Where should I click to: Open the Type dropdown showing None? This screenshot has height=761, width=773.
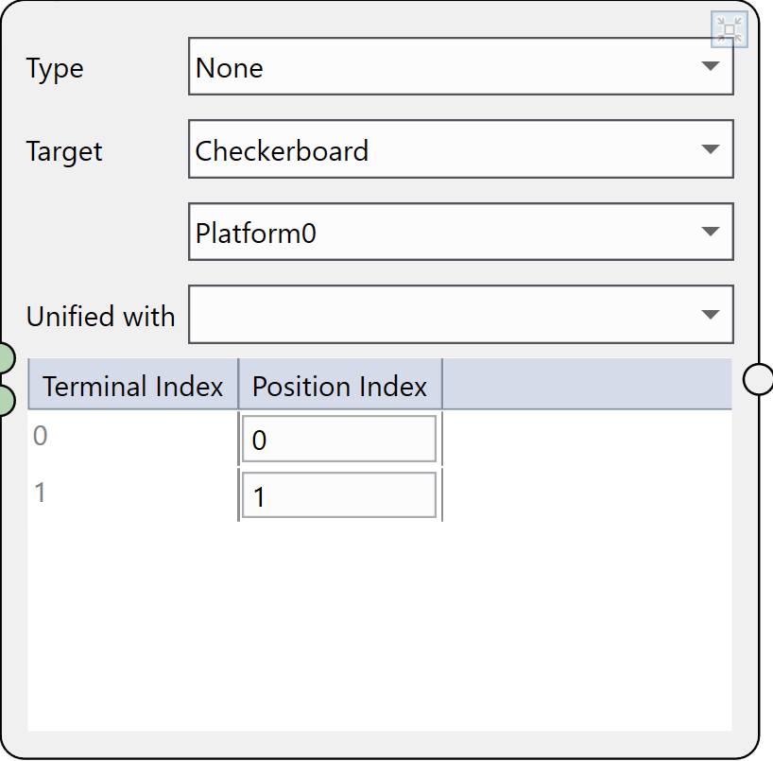pos(460,67)
